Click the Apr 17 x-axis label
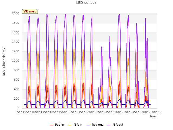 tap(39, 112)
